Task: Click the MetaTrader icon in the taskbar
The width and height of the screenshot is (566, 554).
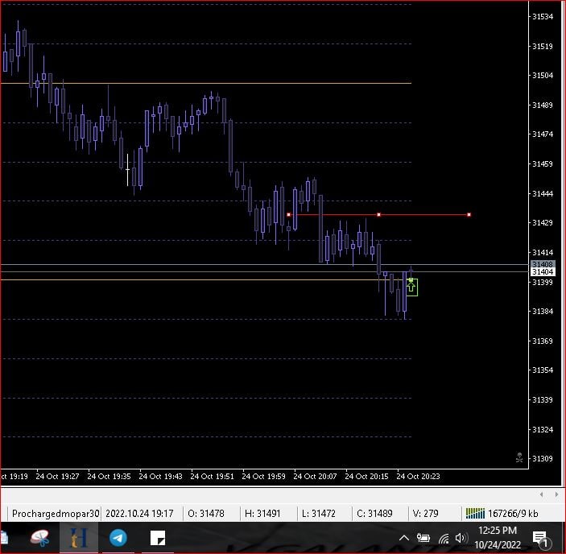Action: pyautogui.click(x=79, y=538)
